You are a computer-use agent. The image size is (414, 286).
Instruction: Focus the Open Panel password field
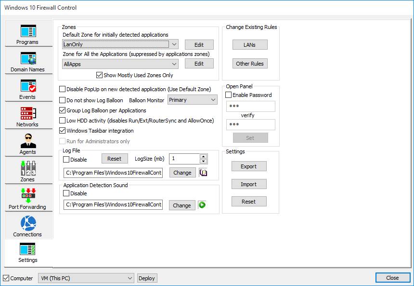point(250,106)
